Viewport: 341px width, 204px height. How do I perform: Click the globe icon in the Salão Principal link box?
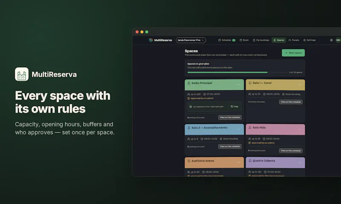(191, 106)
